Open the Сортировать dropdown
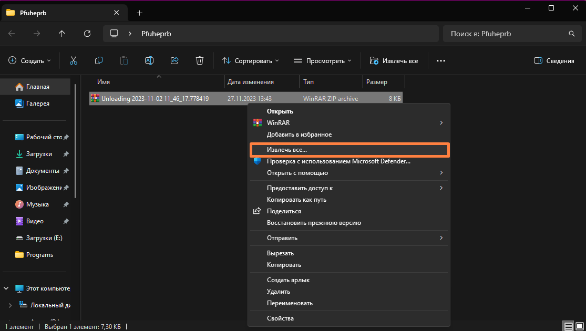Image resolution: width=586 pixels, height=331 pixels. tap(251, 60)
